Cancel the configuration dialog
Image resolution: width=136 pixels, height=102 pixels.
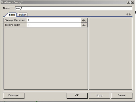pyautogui.click(x=122, y=96)
